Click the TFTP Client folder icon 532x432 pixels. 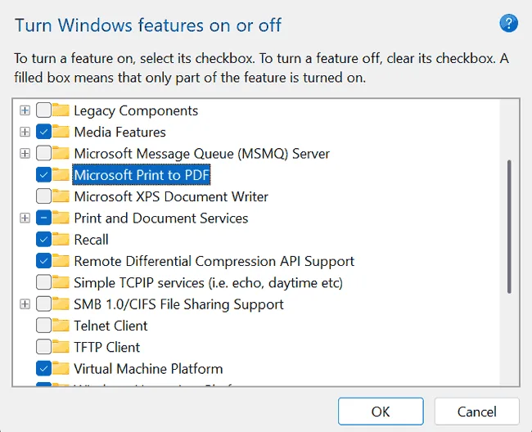point(61,347)
